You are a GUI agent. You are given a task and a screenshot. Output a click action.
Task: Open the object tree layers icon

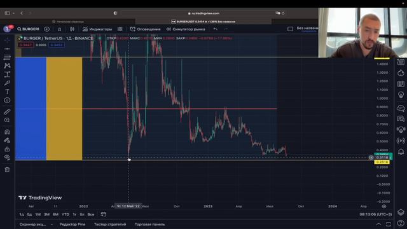pos(401,212)
